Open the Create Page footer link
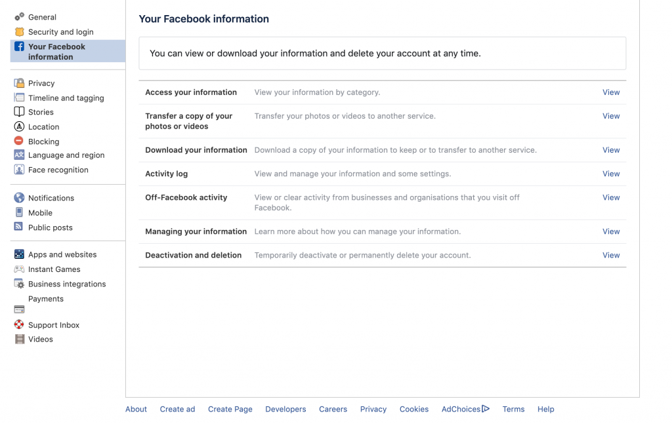 pos(230,409)
